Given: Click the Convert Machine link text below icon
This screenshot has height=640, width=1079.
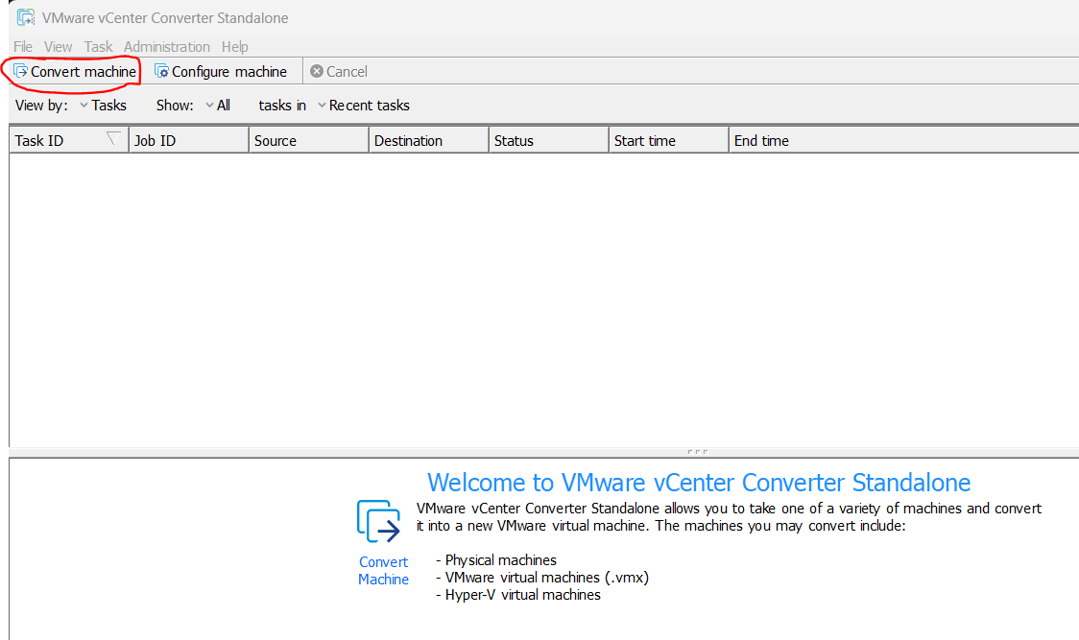Looking at the screenshot, I should (x=383, y=571).
